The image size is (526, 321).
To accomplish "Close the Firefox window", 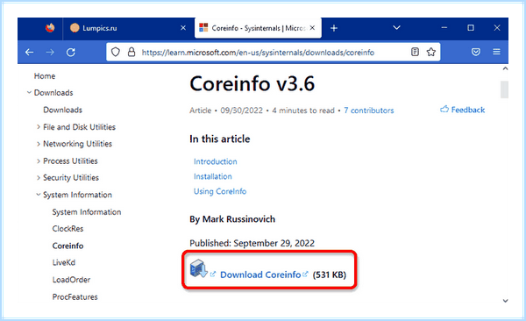I will [x=497, y=27].
